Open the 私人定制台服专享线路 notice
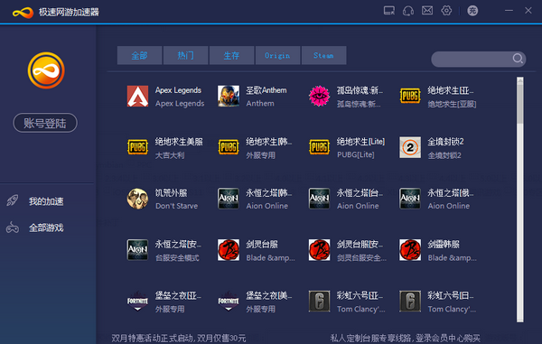This screenshot has height=344, width=542. point(405,338)
